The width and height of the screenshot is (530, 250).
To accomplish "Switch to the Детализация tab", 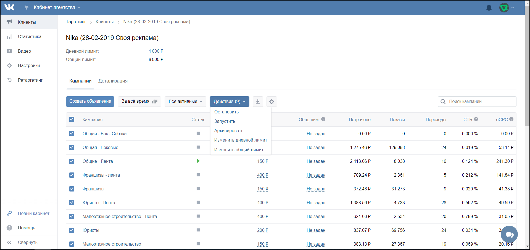I will (x=113, y=81).
